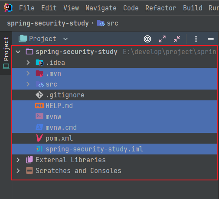Click the .mvn folder icon

tap(39, 74)
